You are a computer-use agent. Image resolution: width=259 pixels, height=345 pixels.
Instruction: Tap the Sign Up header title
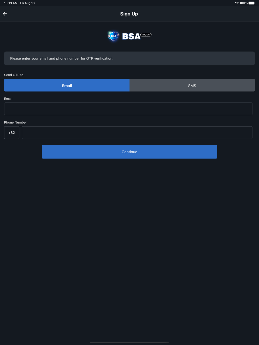[x=129, y=14]
